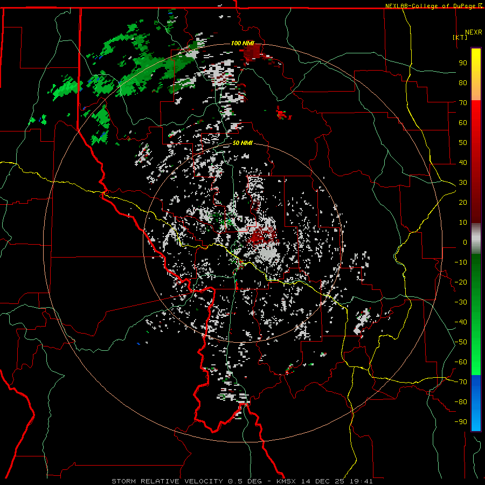Click the NEXR label above the scale
The height and width of the screenshot is (485, 485).
474,32
